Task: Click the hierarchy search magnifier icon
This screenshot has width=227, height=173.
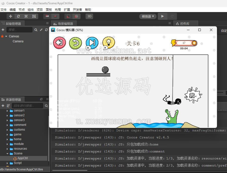Action: click(36, 30)
